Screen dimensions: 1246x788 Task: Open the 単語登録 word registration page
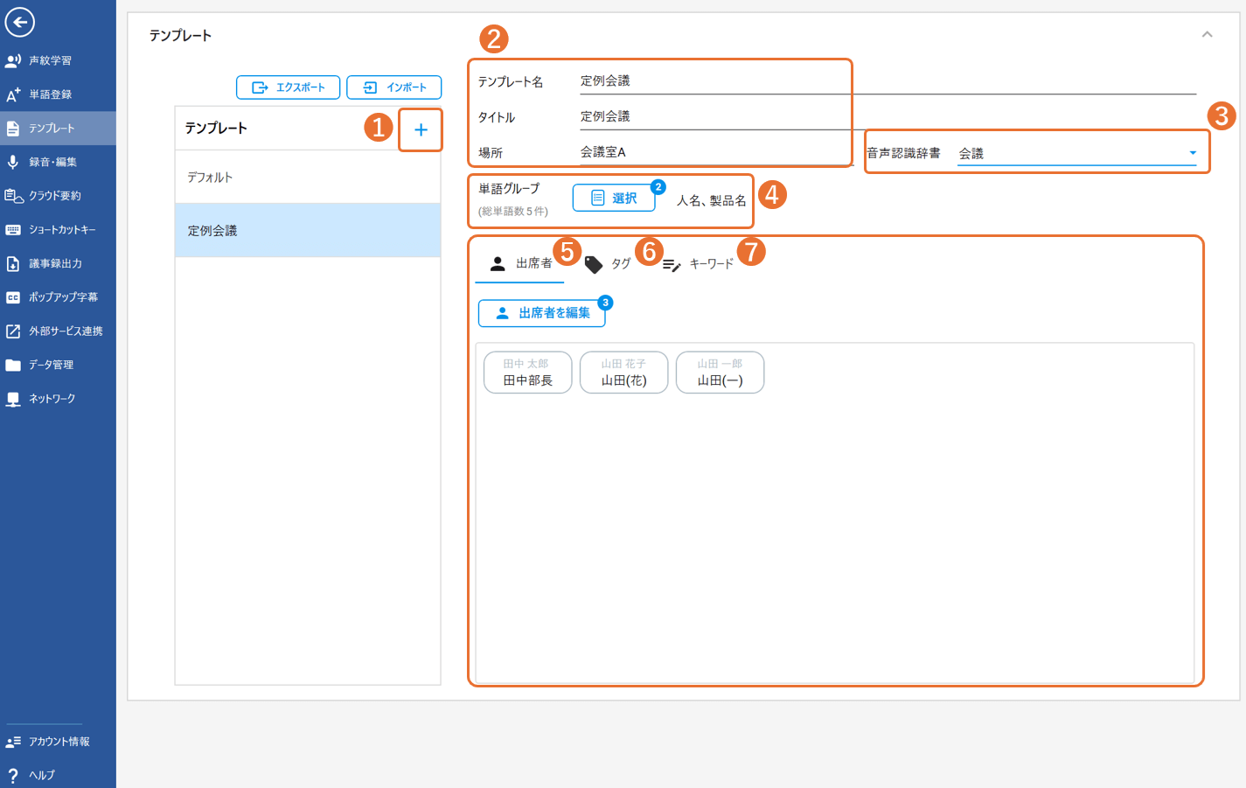tap(50, 94)
